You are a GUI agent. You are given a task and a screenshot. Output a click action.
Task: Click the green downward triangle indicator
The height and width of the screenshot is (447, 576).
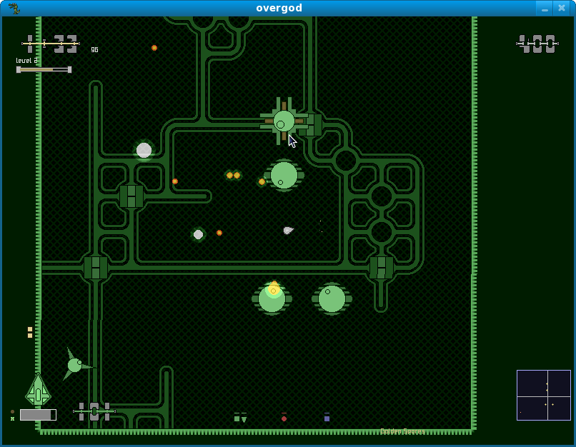coord(244,418)
